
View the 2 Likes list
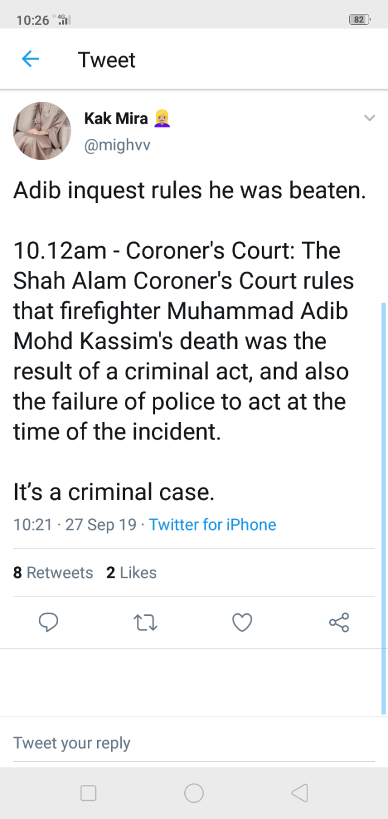[x=132, y=572]
